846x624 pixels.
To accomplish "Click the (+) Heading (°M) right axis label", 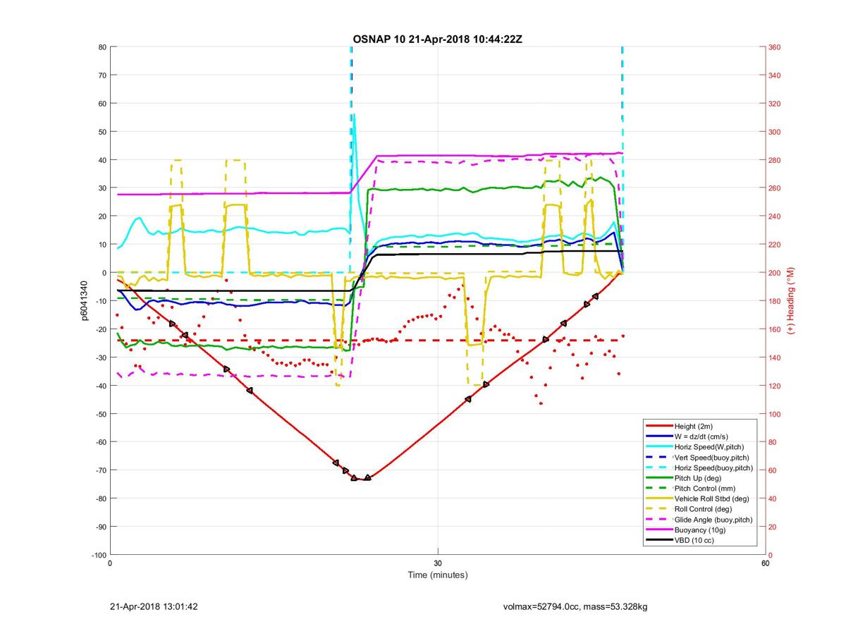I will tap(791, 300).
